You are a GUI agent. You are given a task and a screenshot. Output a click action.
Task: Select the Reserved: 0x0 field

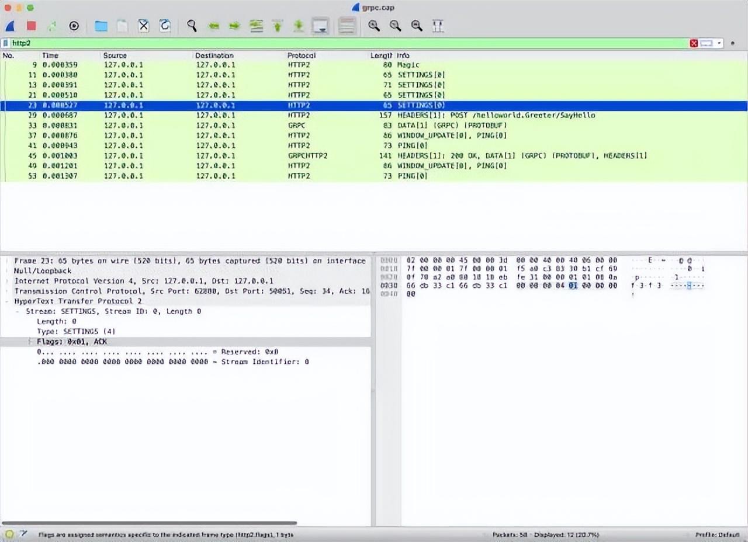[x=158, y=352]
